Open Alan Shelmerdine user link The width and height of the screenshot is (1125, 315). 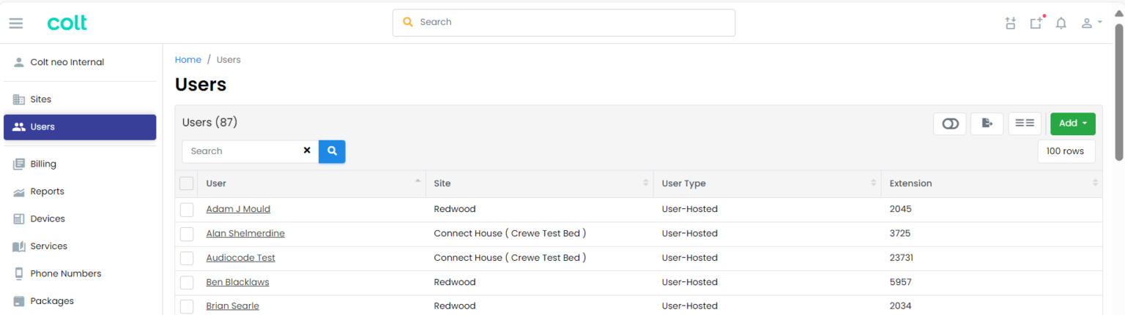click(245, 234)
